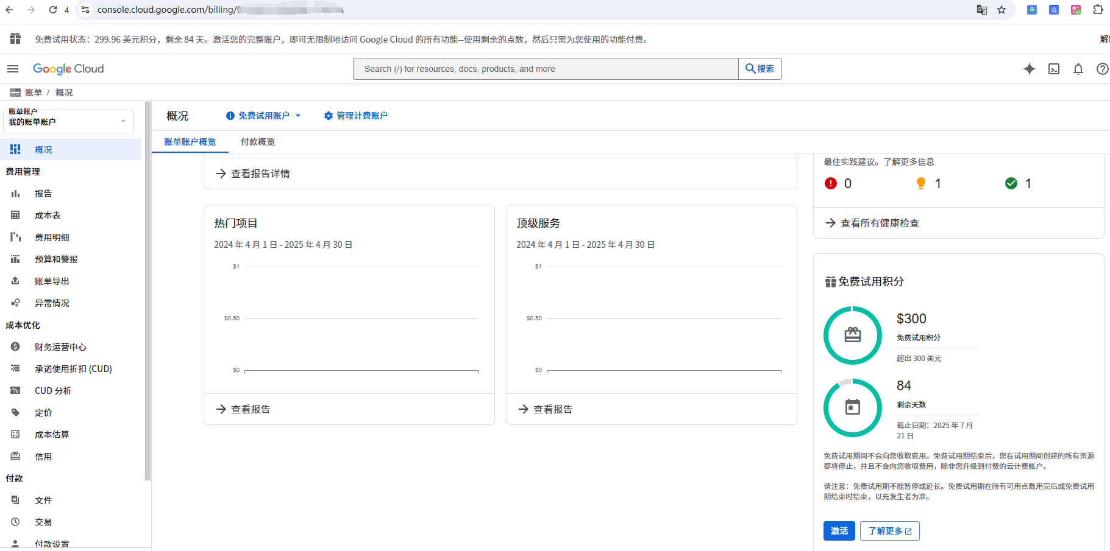Viewport: 1110px width, 551px height.
Task: Click the sidebar vertical scrollbar
Action: (x=148, y=291)
